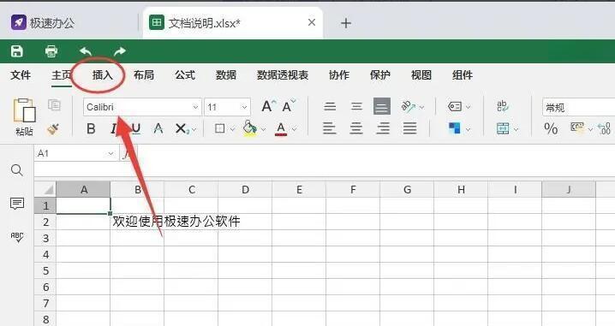Select the Format Painter brush
This screenshot has width=615, height=326.
[x=53, y=128]
